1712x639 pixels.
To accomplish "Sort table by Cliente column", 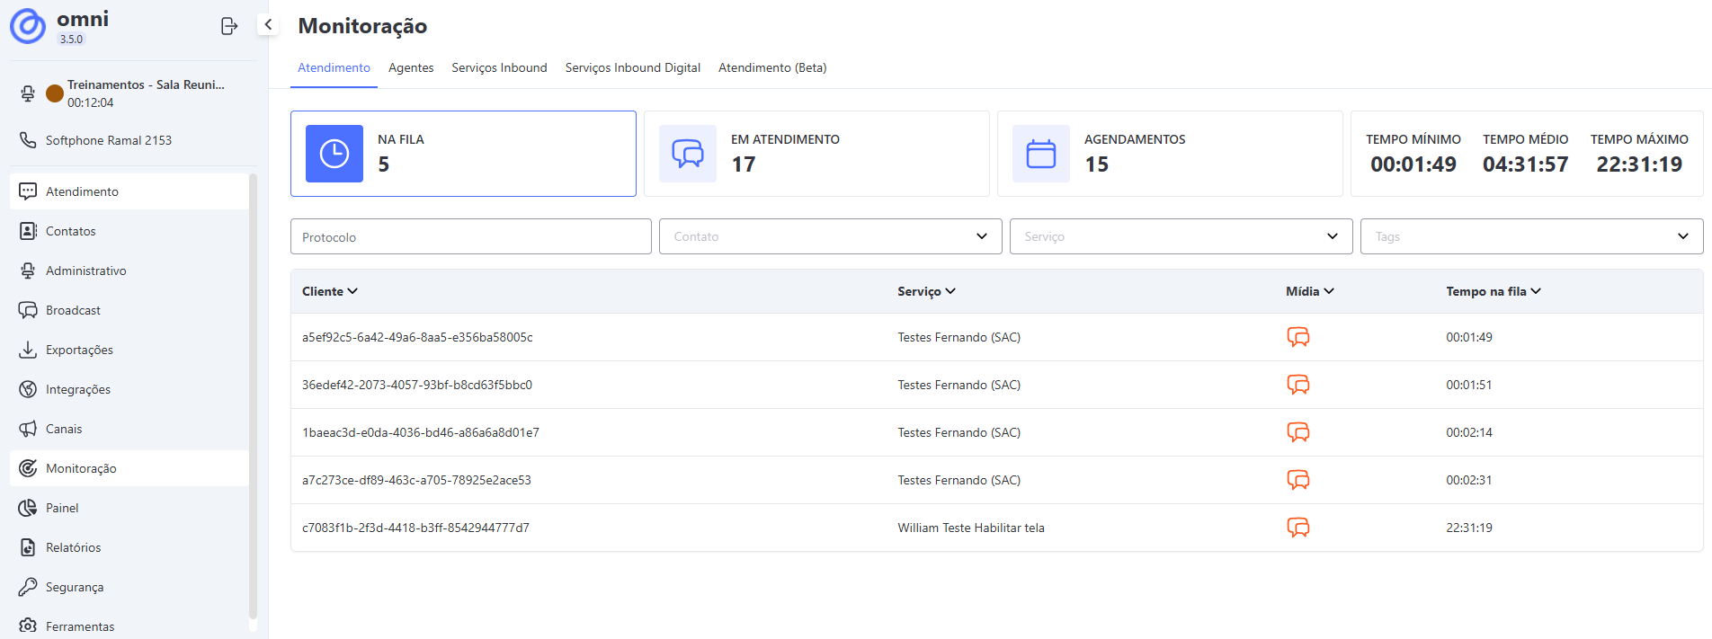I will [x=330, y=291].
